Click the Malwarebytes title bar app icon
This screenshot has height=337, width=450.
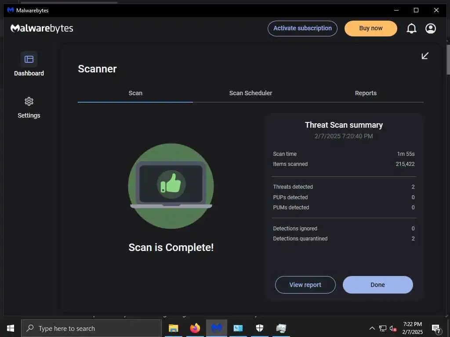pos(11,11)
